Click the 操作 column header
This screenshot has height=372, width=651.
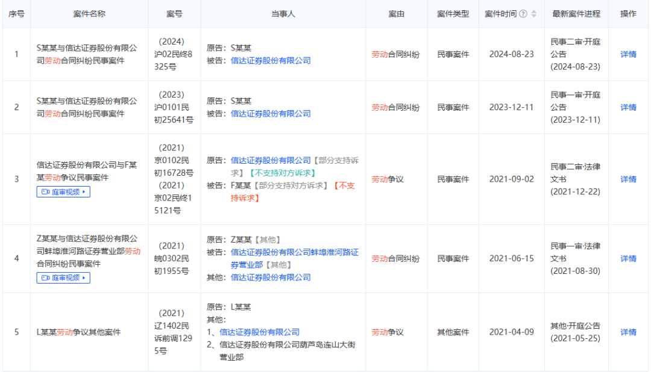coord(628,14)
